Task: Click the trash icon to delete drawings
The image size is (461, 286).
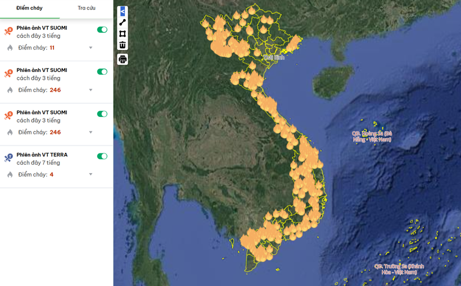Action: [x=123, y=44]
